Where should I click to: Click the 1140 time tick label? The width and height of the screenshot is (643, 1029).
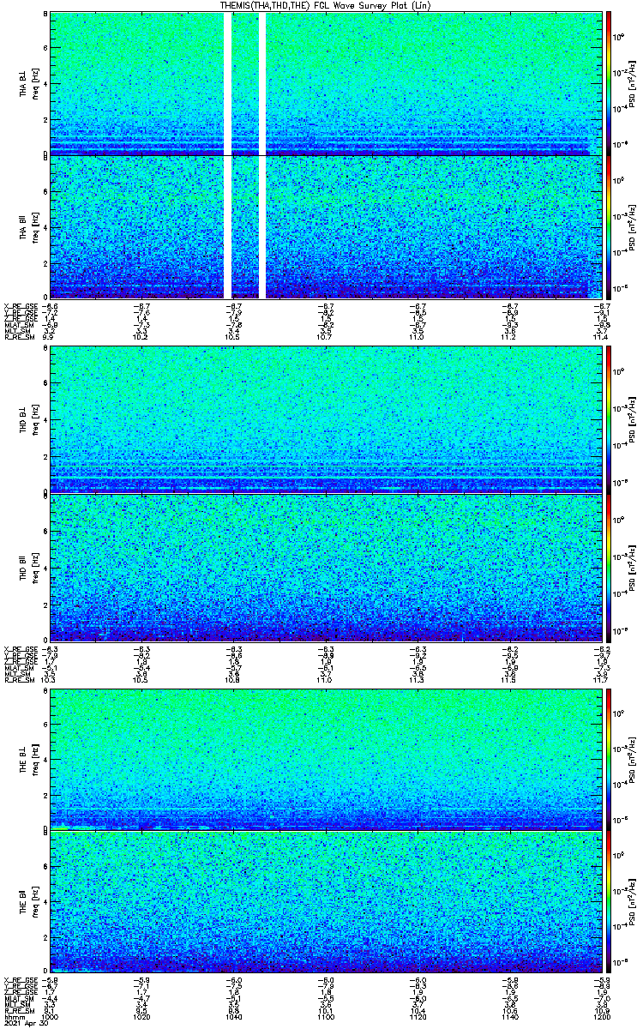(x=510, y=1016)
